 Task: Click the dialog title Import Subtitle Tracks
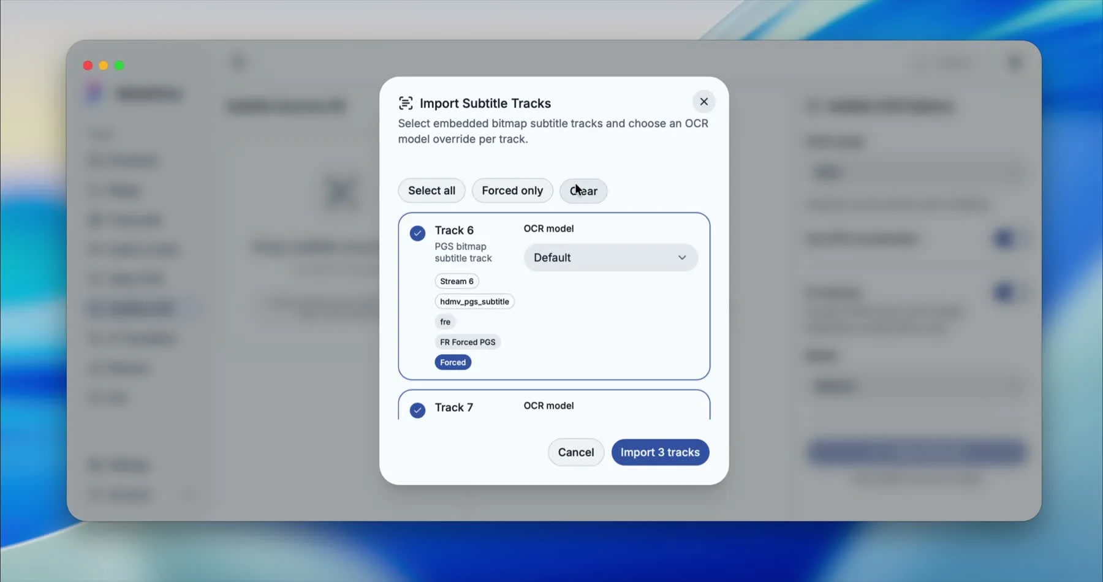click(485, 103)
